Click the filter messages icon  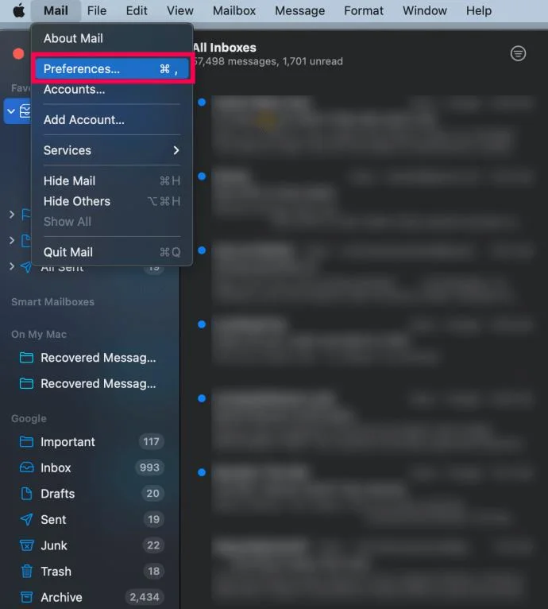518,53
